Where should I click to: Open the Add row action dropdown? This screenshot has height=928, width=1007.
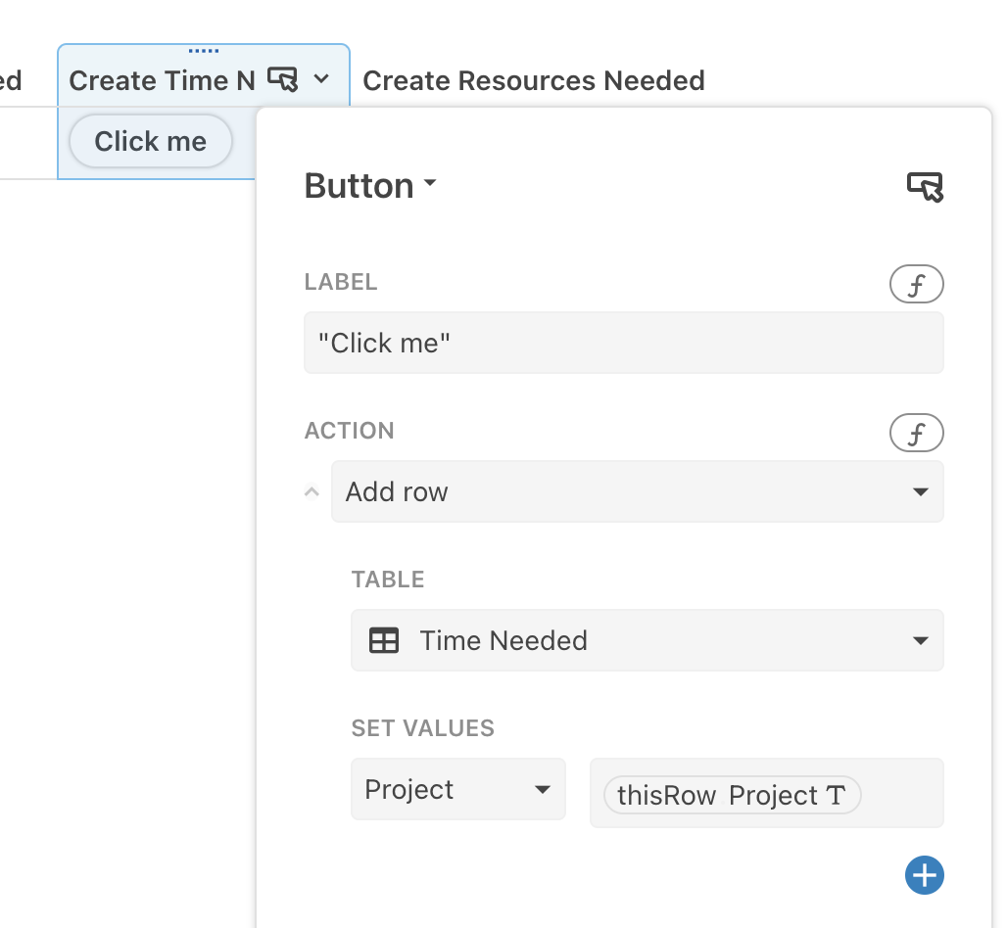(x=637, y=491)
